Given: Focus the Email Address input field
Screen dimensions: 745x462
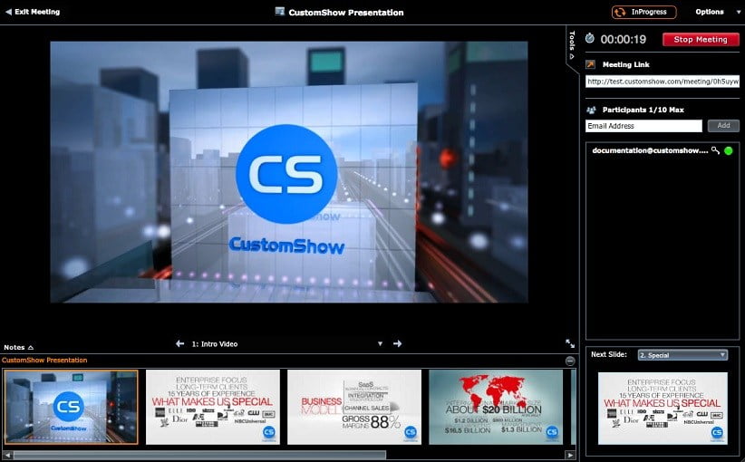Looking at the screenshot, I should pyautogui.click(x=643, y=126).
